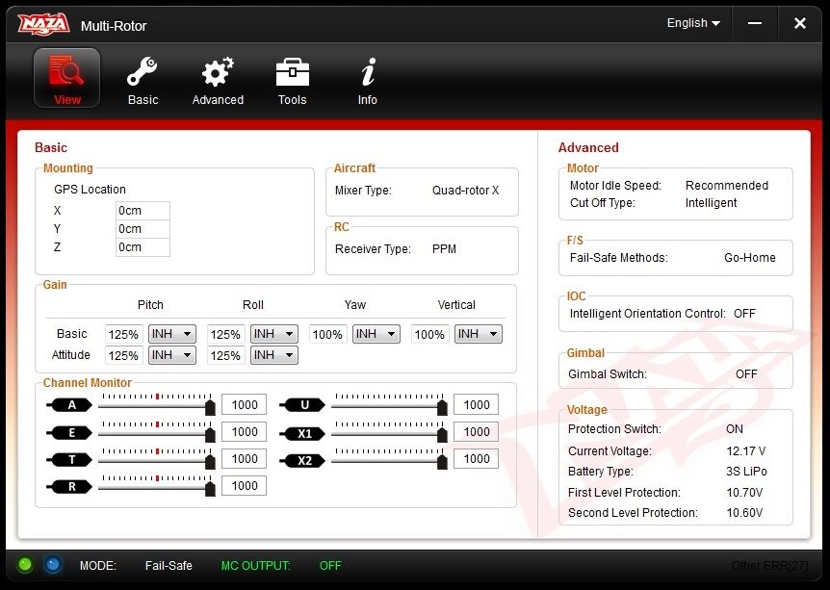This screenshot has height=590, width=830.
Task: Click the GPS Location Y field
Action: [x=143, y=229]
